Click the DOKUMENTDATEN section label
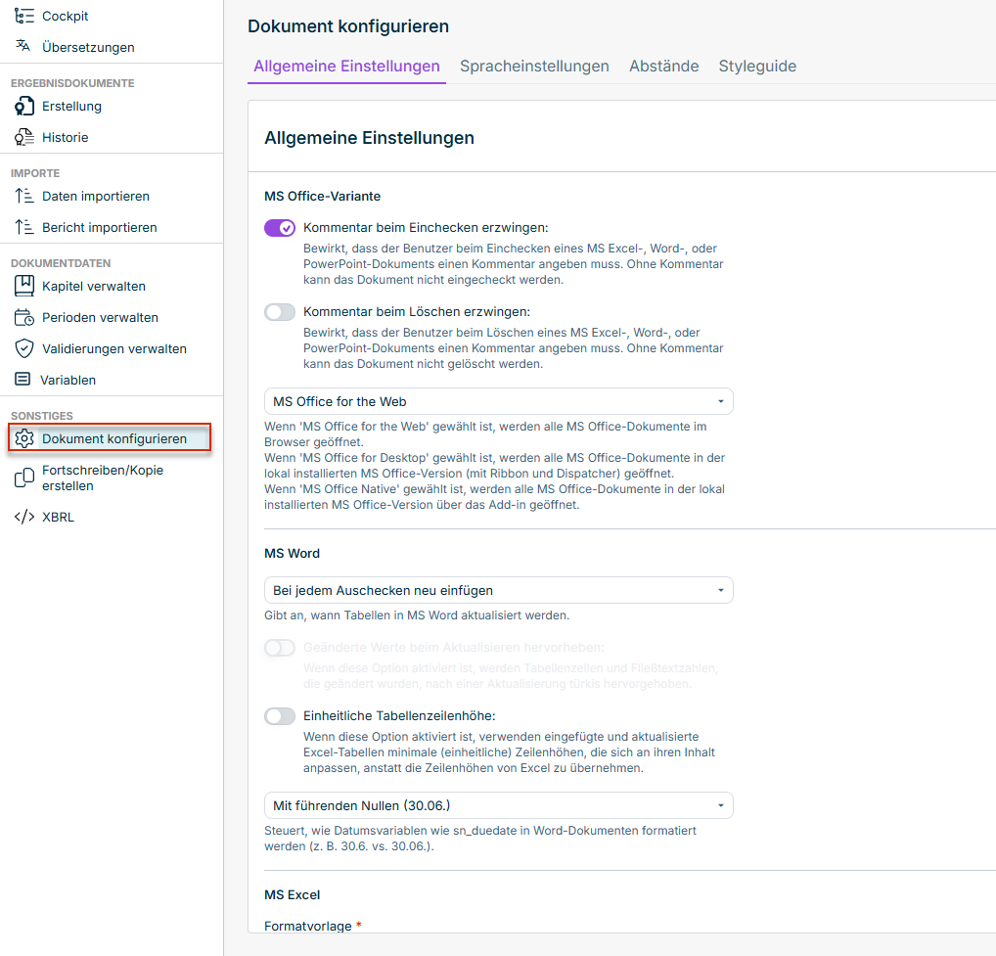 point(61,263)
